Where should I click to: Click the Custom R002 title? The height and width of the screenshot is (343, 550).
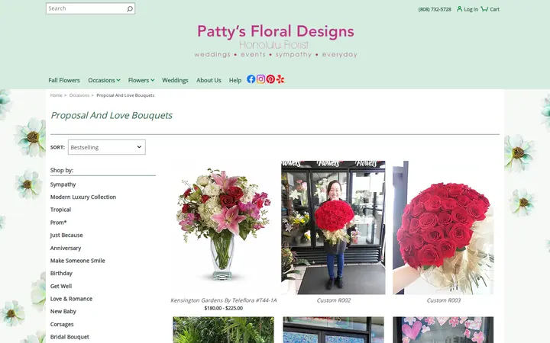pos(334,300)
